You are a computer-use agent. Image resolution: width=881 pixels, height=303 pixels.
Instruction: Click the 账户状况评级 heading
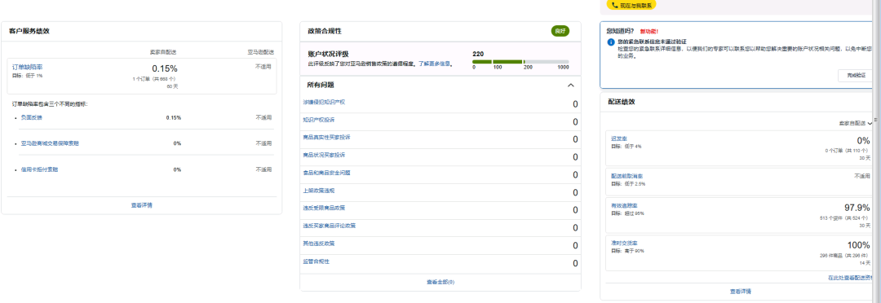[328, 54]
